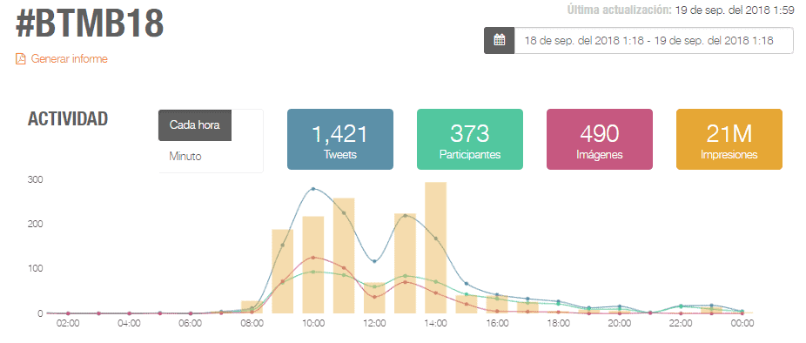Click the 02:00 label on the x-axis
806x343 pixels.
tap(68, 324)
